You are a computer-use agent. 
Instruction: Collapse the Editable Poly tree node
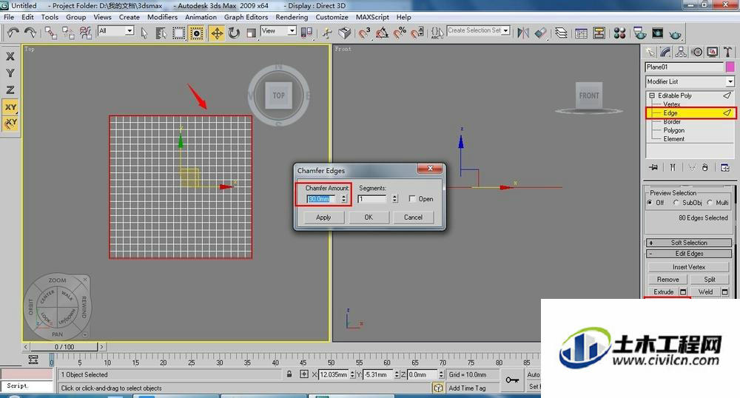pos(652,95)
